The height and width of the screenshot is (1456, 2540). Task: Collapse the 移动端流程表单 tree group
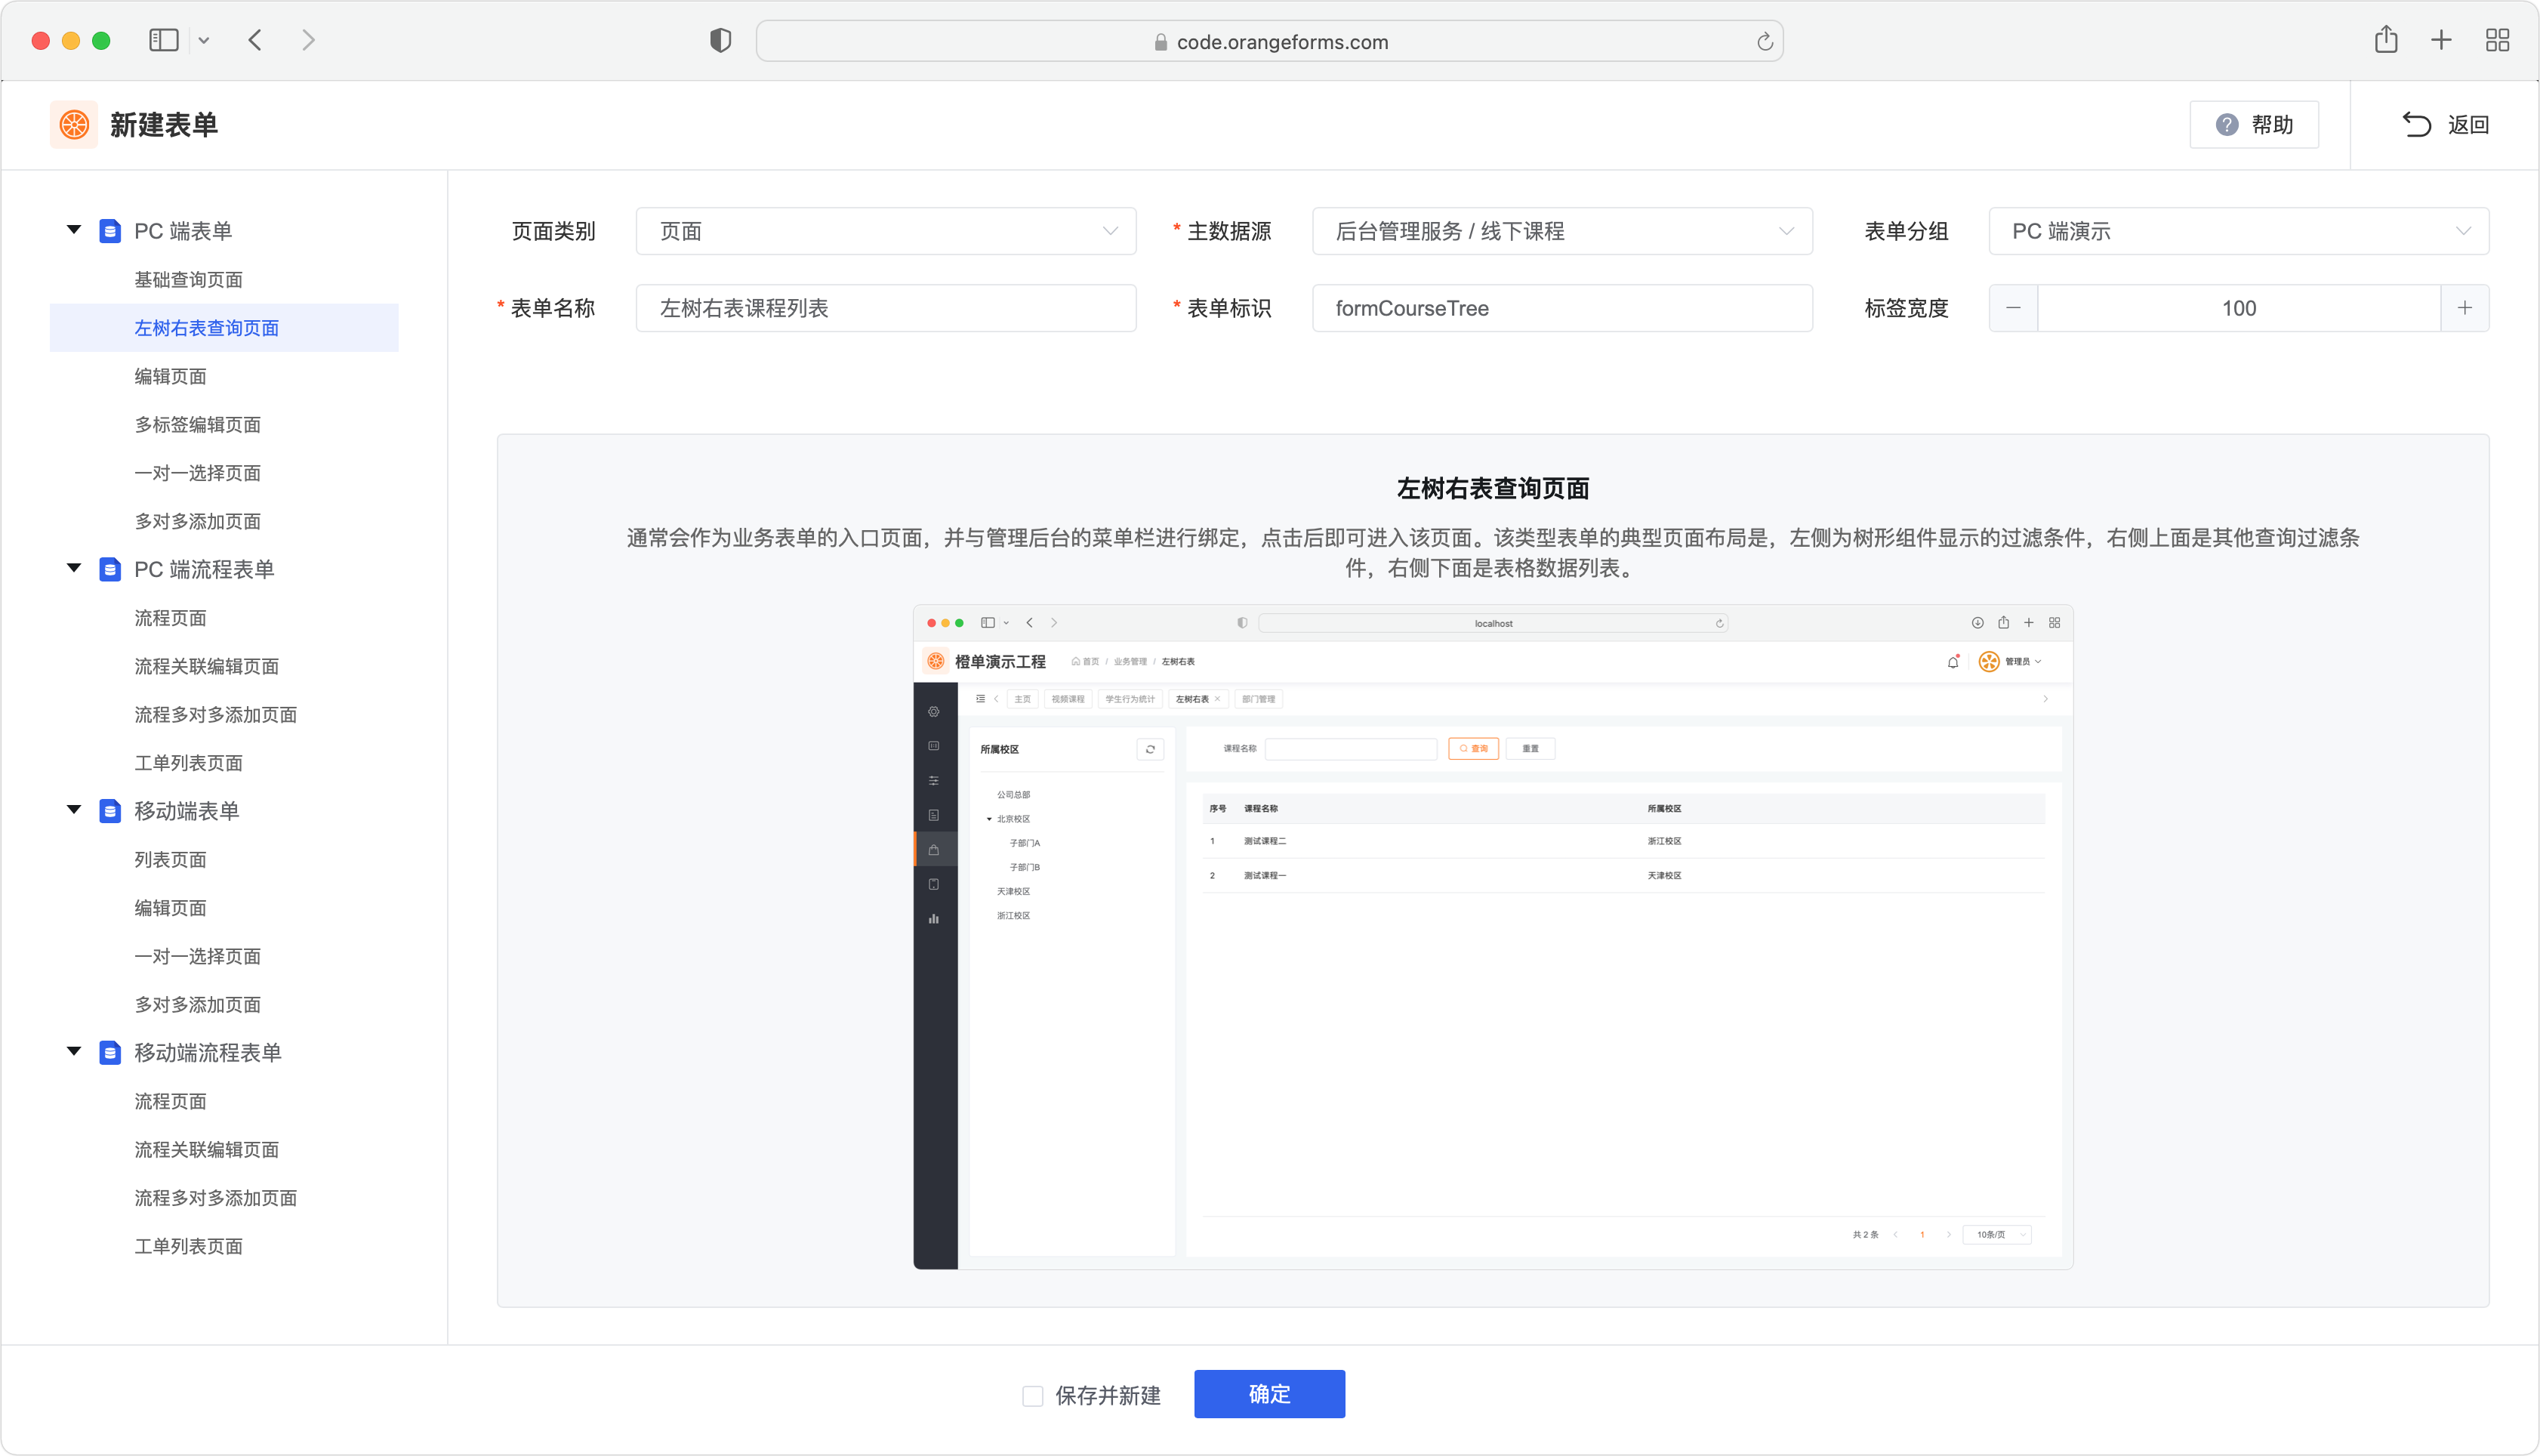click(74, 1052)
